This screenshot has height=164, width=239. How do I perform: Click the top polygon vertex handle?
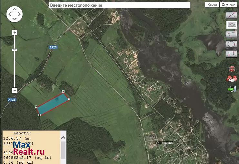pyautogui.click(x=63, y=92)
